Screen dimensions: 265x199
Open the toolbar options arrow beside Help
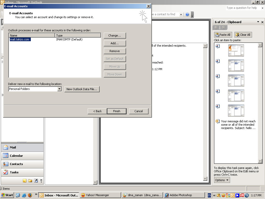[x=192, y=15]
